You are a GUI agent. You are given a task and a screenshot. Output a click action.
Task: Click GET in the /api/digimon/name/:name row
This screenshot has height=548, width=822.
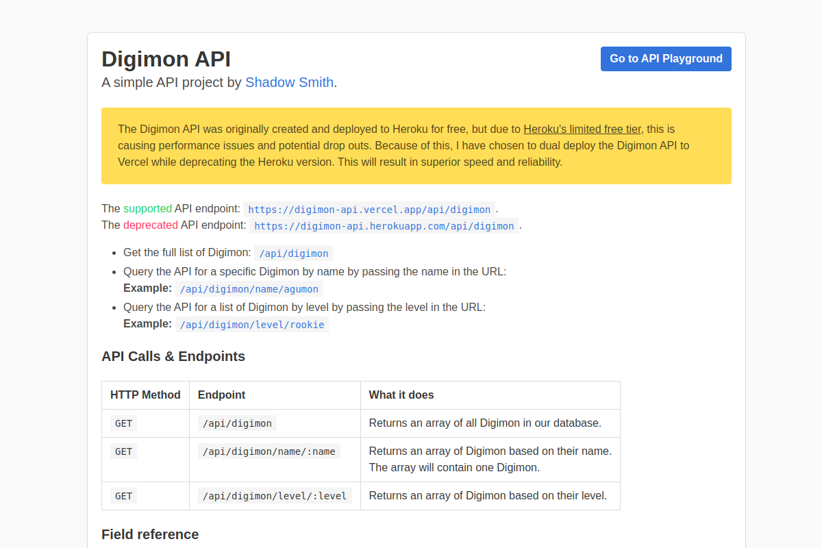point(123,451)
